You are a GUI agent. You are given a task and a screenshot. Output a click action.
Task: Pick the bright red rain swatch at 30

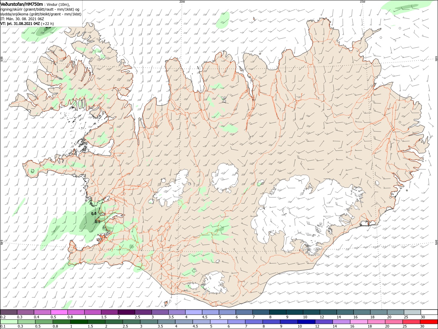428,322
